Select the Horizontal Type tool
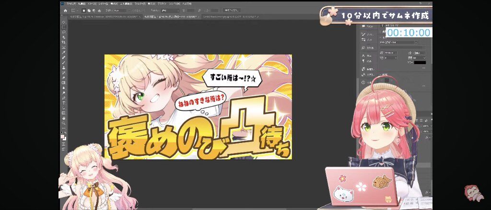 [64, 103]
